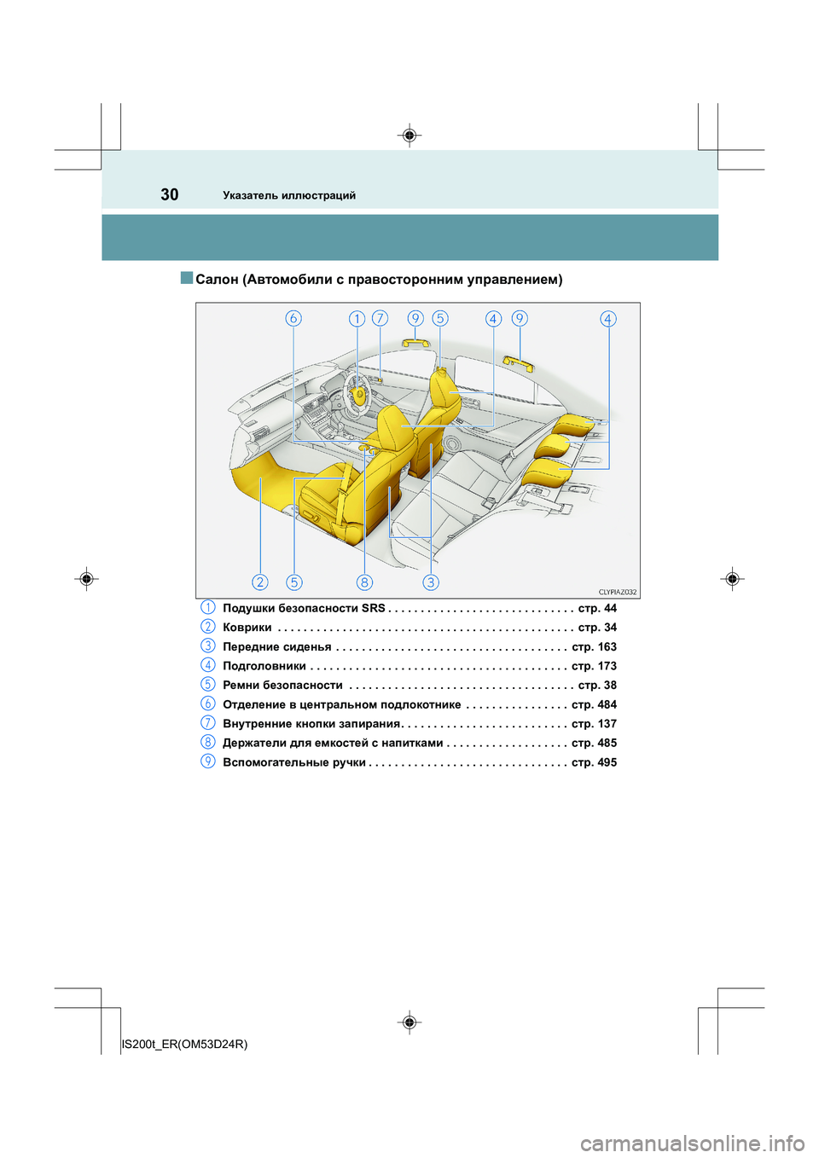This screenshot has height=1158, width=819.
Task: Open the 'Подушки безопасности SRS' entry, стр. 44
Action: point(304,608)
